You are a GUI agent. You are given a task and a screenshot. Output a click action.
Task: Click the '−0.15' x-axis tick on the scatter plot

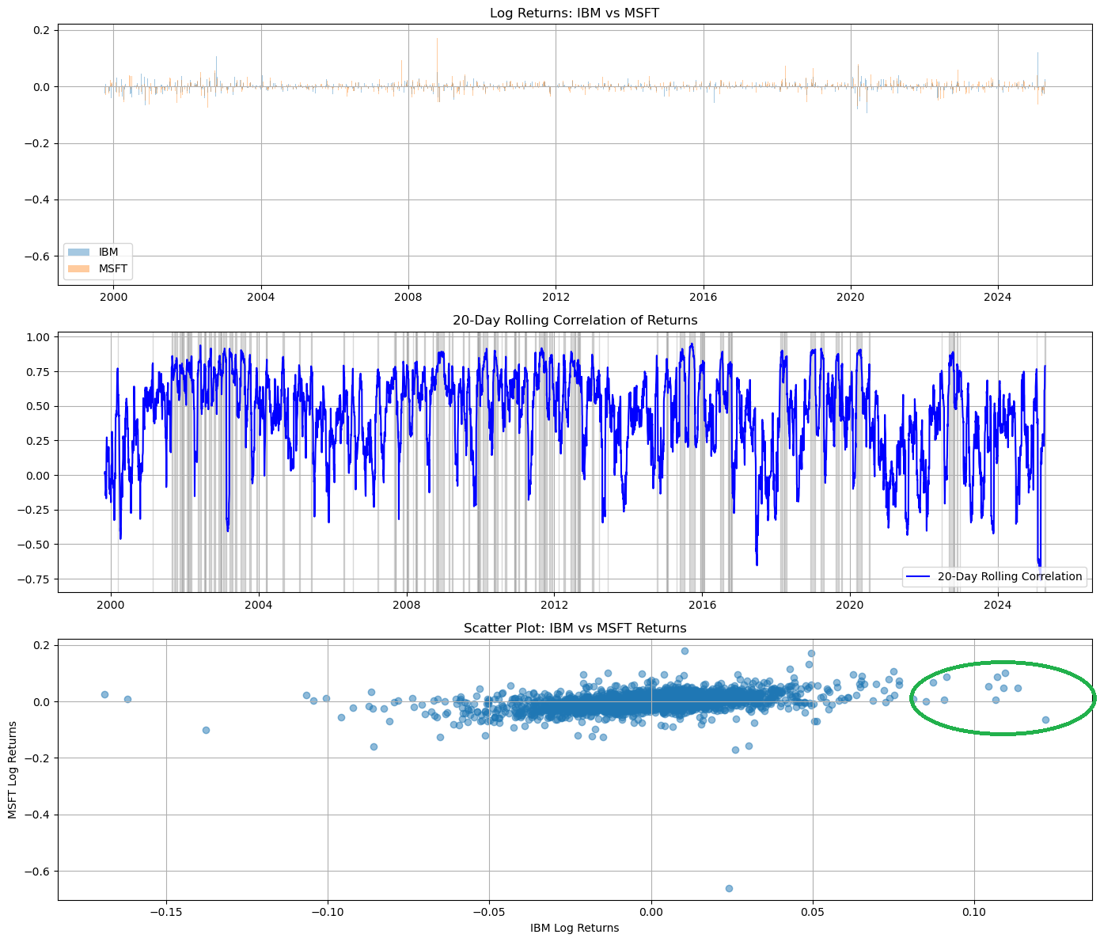166,913
